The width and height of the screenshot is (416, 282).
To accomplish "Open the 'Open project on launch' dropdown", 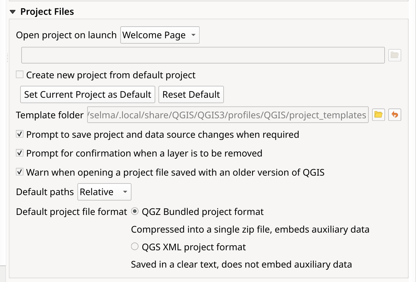I will [x=160, y=35].
